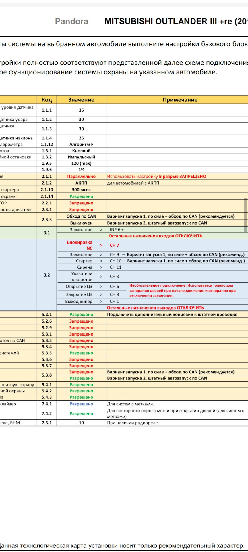Click the "АКПП" value in row 2.1.2
Viewport: 248px width, 552px height.
tap(81, 183)
